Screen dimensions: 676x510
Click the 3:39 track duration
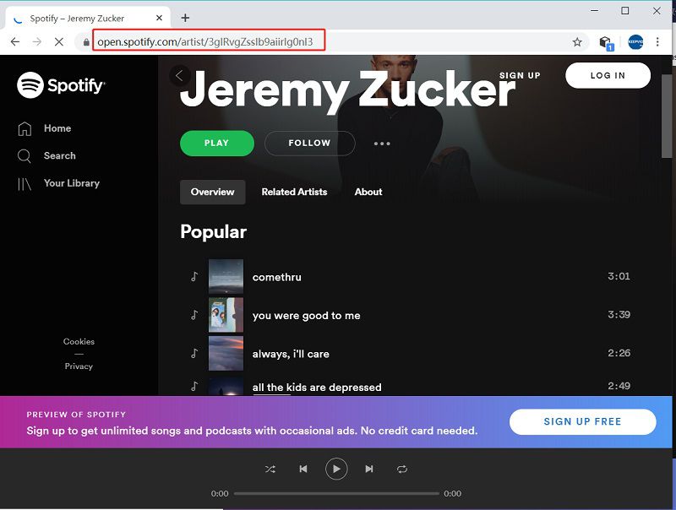[x=619, y=314]
